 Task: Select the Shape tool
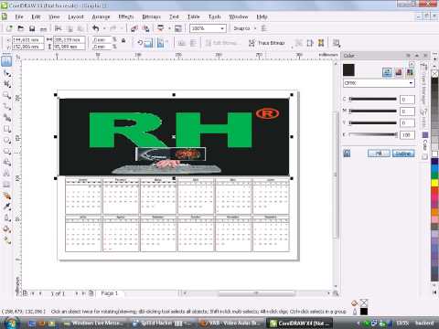click(6, 73)
